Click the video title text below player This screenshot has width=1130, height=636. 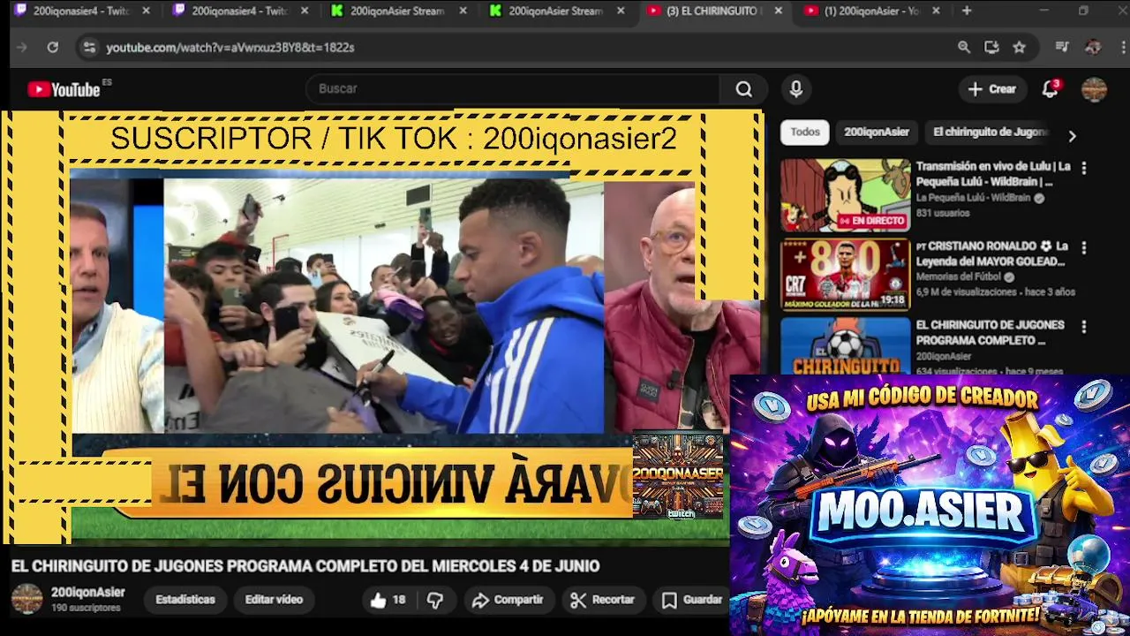(x=305, y=566)
